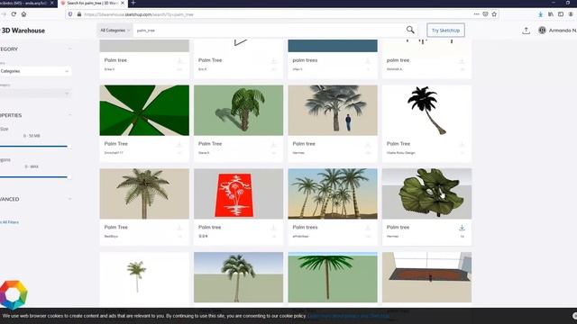The width and height of the screenshot is (577, 324).
Task: Open the page actions ellipsis in address bar
Action: 477,14
